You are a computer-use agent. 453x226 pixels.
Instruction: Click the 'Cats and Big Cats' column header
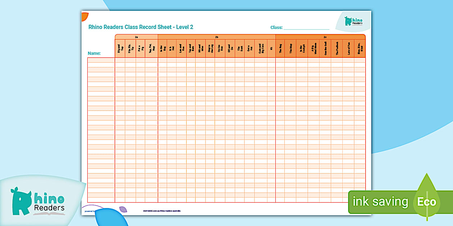(261, 48)
